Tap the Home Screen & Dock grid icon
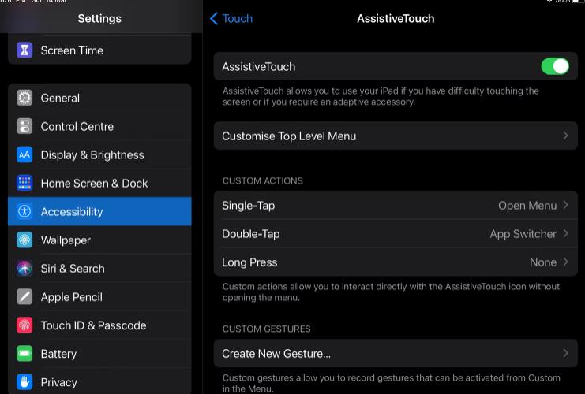The width and height of the screenshot is (585, 394). coord(24,183)
